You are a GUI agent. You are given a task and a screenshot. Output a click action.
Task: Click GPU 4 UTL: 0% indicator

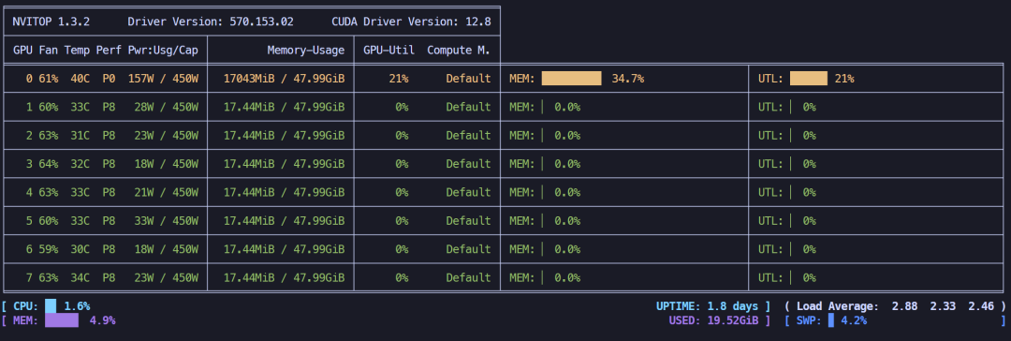tap(787, 192)
